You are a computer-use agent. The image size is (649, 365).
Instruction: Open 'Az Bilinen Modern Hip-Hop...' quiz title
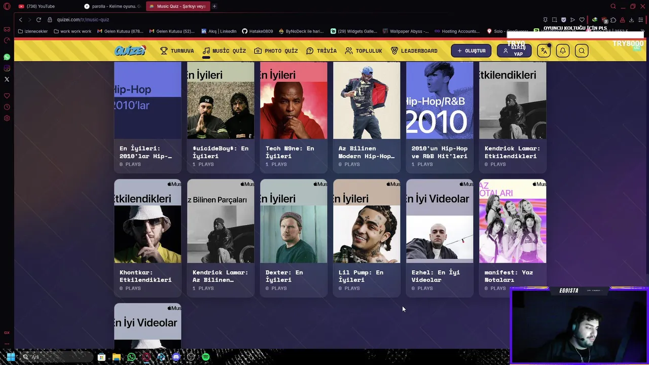click(366, 152)
